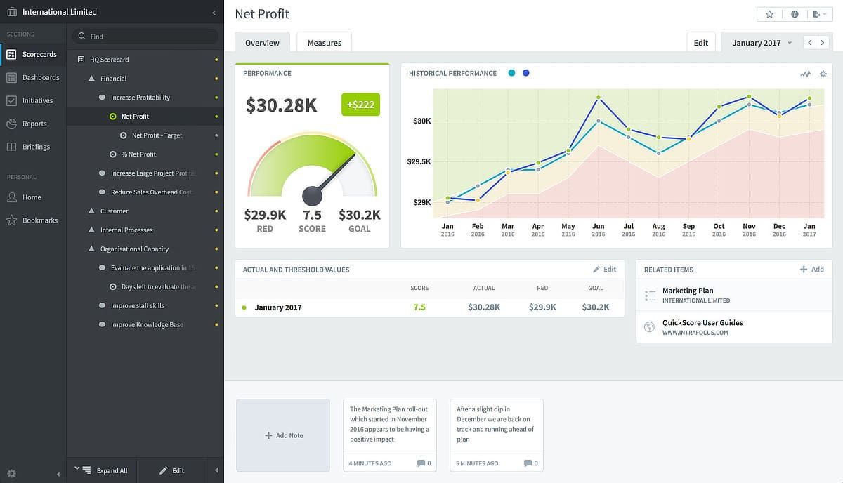Click the export icon in top toolbar
This screenshot has height=483, width=843.
click(x=818, y=14)
